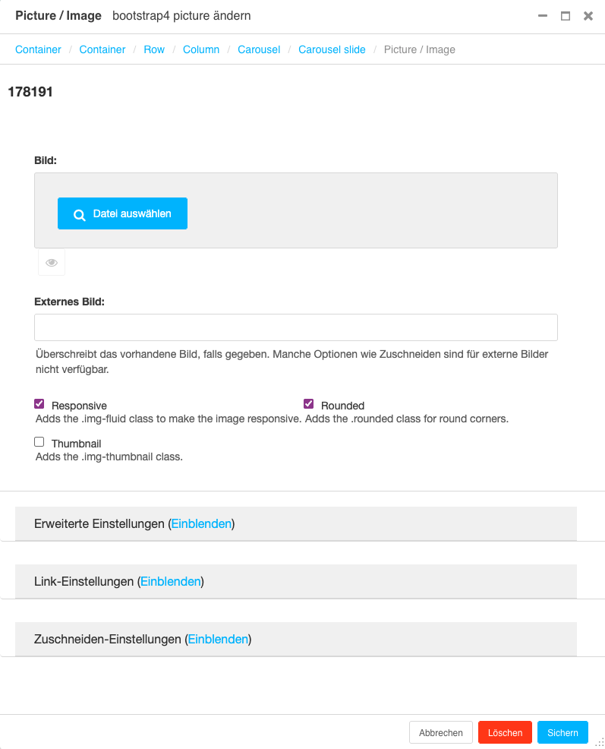The height and width of the screenshot is (749, 605).
Task: Maximize the dialog window
Action: 565,15
